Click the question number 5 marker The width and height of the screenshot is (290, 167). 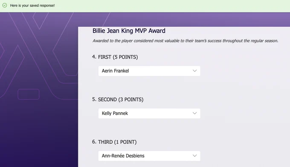pos(94,99)
